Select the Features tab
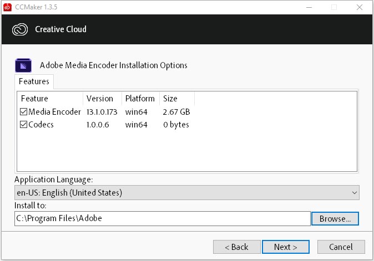The height and width of the screenshot is (261, 374). point(34,81)
